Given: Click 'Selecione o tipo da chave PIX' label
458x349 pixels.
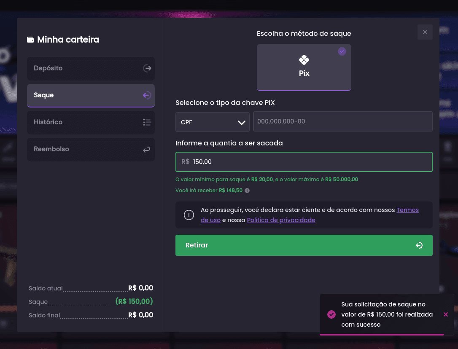Looking at the screenshot, I should (x=225, y=103).
